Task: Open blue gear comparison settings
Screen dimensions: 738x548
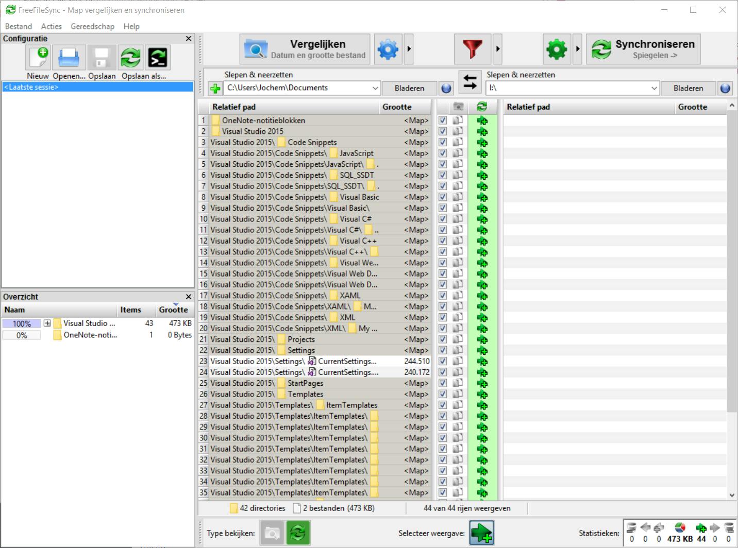Action: (388, 49)
